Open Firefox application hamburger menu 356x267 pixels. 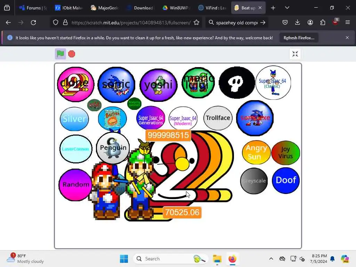coord(348,22)
